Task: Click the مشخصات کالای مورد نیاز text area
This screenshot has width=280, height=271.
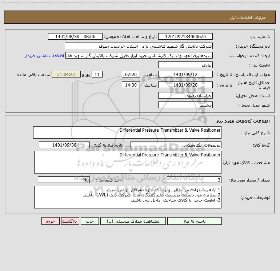Action: (x=128, y=162)
